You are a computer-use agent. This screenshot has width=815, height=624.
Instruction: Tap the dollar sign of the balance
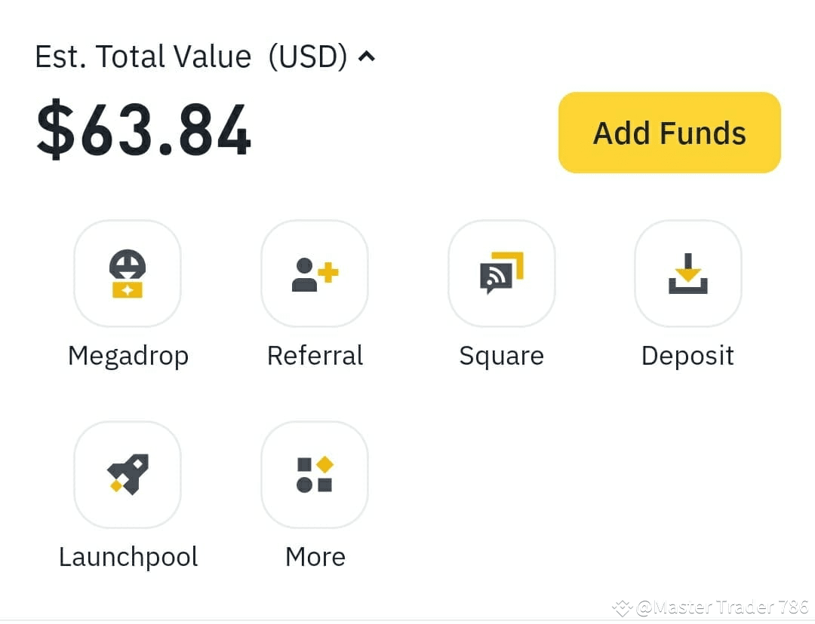pos(55,129)
